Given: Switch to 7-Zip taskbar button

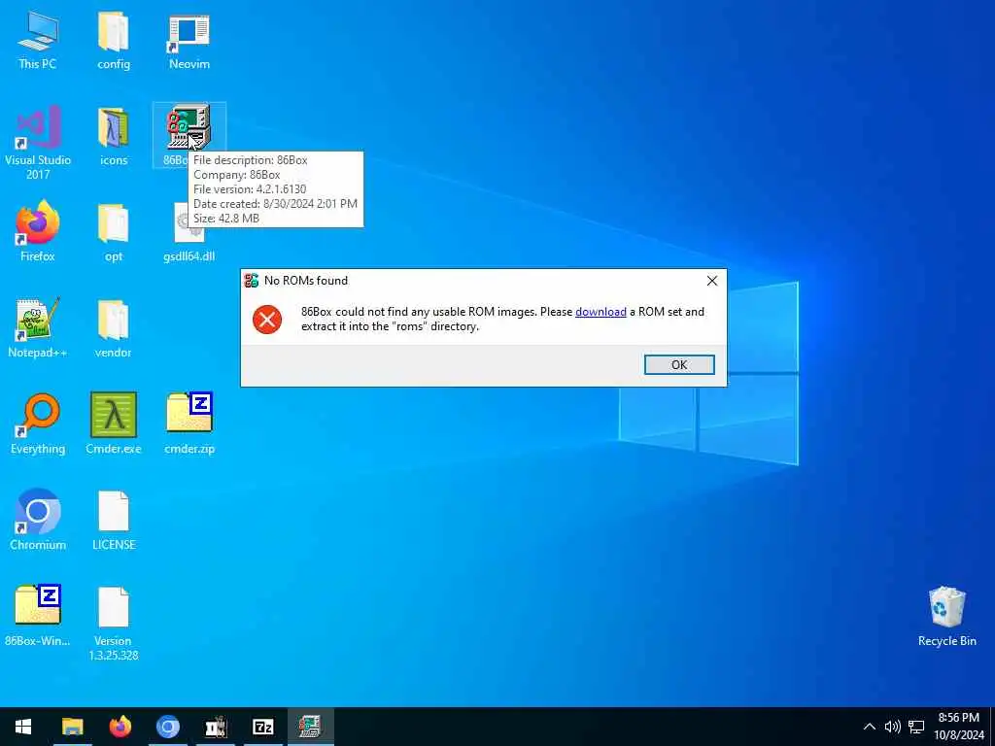Looking at the screenshot, I should point(262,727).
